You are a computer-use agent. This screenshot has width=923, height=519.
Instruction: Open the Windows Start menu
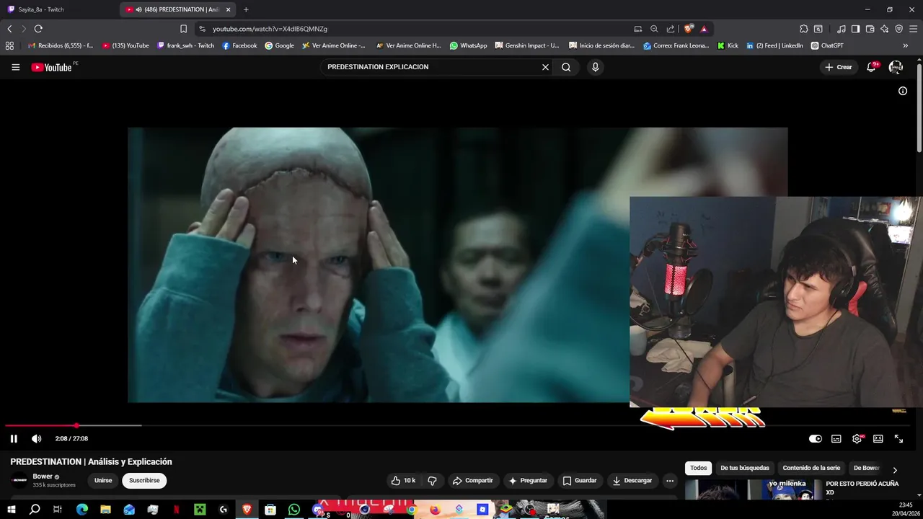(x=11, y=510)
